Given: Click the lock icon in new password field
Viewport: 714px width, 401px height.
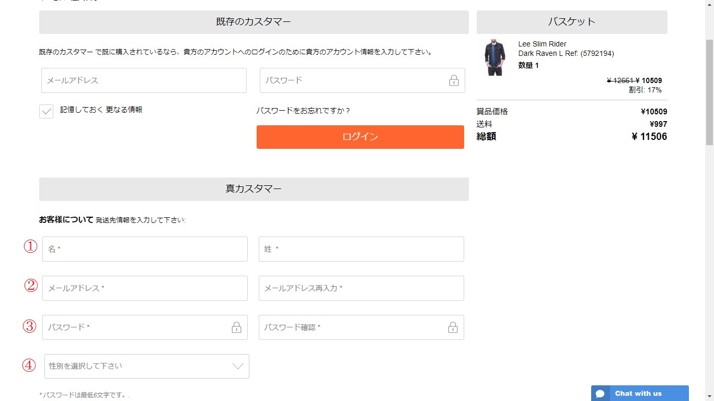Looking at the screenshot, I should pos(236,327).
